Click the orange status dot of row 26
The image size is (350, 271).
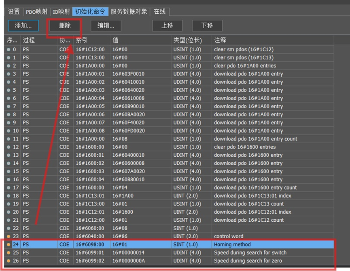8,260
